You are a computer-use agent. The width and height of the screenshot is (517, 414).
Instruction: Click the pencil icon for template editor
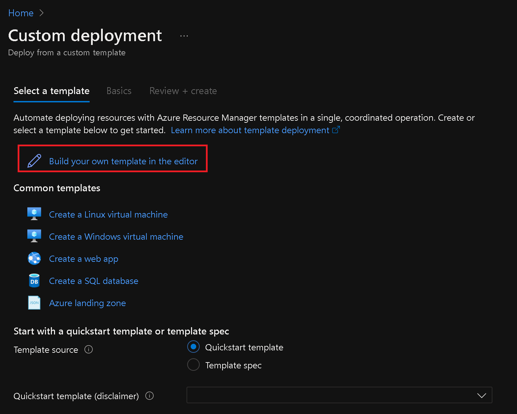(34, 161)
